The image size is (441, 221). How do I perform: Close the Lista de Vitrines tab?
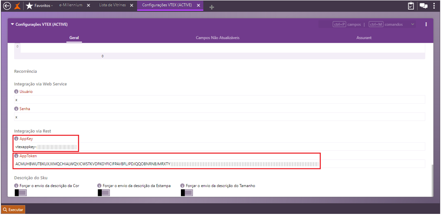coord(132,5)
